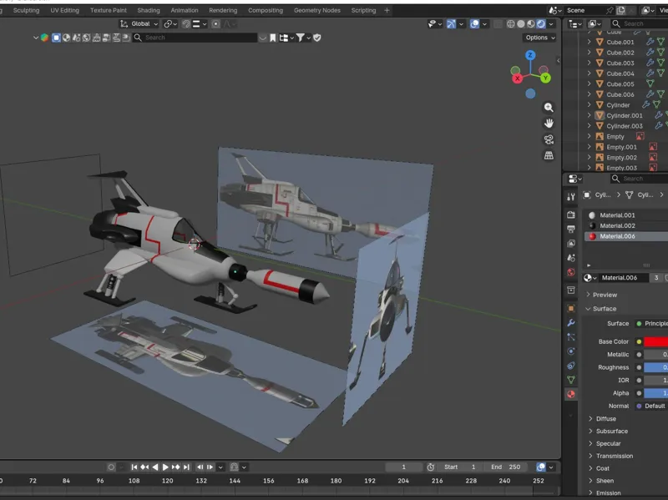Screen dimensions: 668x500
Task: Activate the pan view hand icon
Action: [549, 123]
